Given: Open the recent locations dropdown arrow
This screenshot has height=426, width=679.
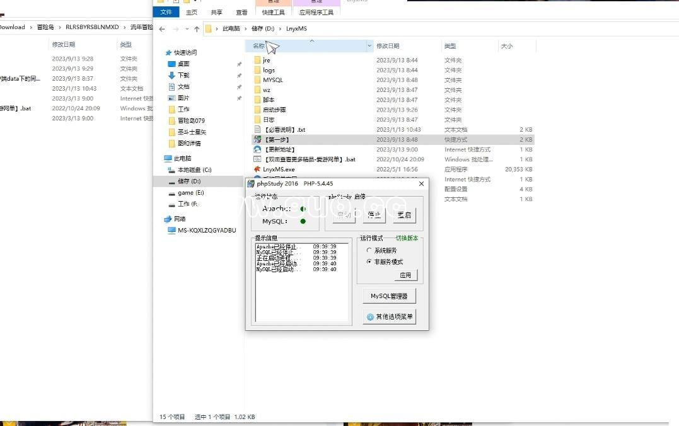Looking at the screenshot, I should [x=187, y=29].
